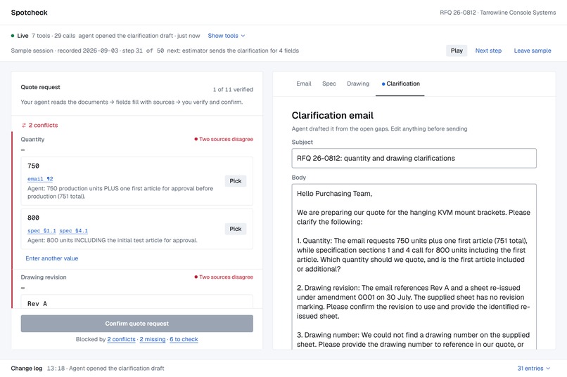Select the Clarification tab
The image size is (567, 377).
[x=400, y=84]
